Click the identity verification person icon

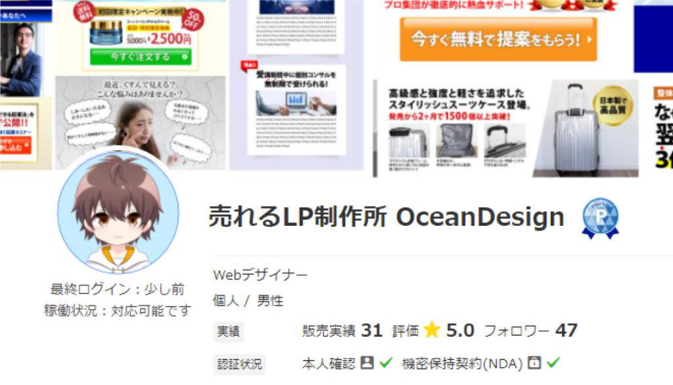pyautogui.click(x=367, y=363)
